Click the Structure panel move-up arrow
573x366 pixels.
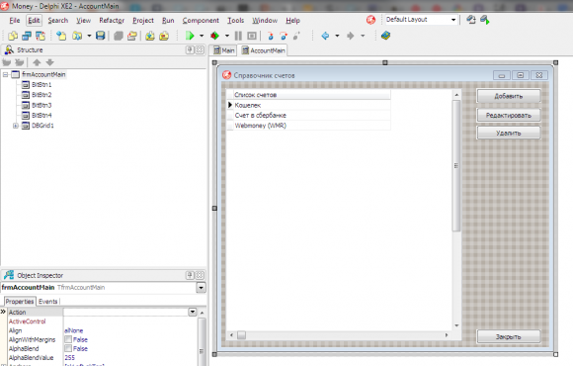[x=37, y=62]
